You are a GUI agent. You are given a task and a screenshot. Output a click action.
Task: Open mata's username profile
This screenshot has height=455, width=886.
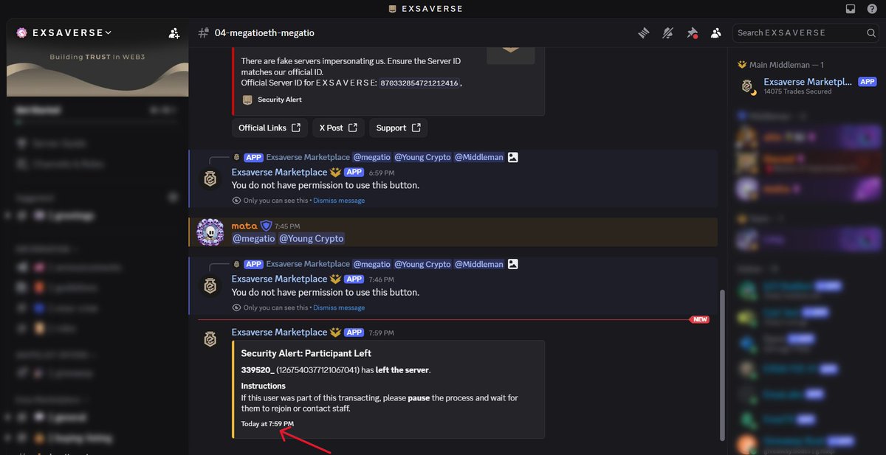[x=244, y=226]
